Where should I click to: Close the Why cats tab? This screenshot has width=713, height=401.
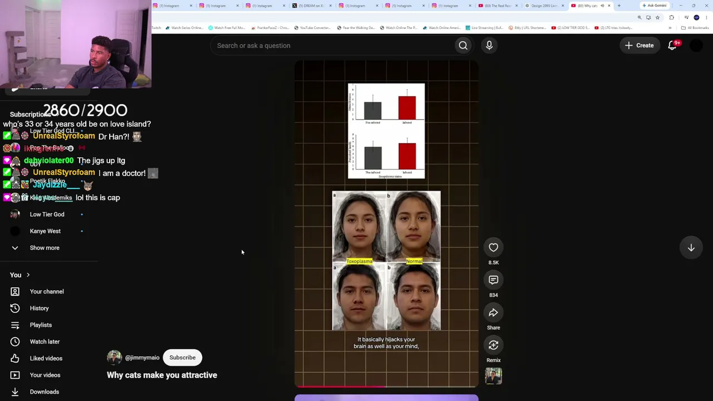[x=609, y=6]
